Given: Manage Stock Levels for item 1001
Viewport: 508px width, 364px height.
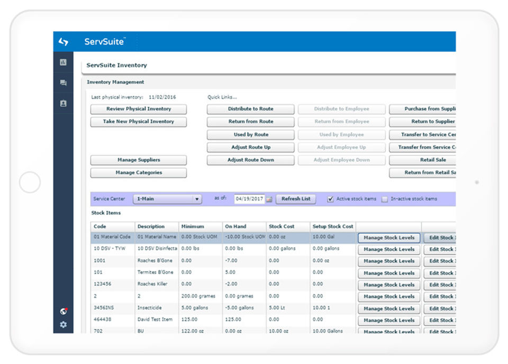Looking at the screenshot, I should tap(389, 261).
